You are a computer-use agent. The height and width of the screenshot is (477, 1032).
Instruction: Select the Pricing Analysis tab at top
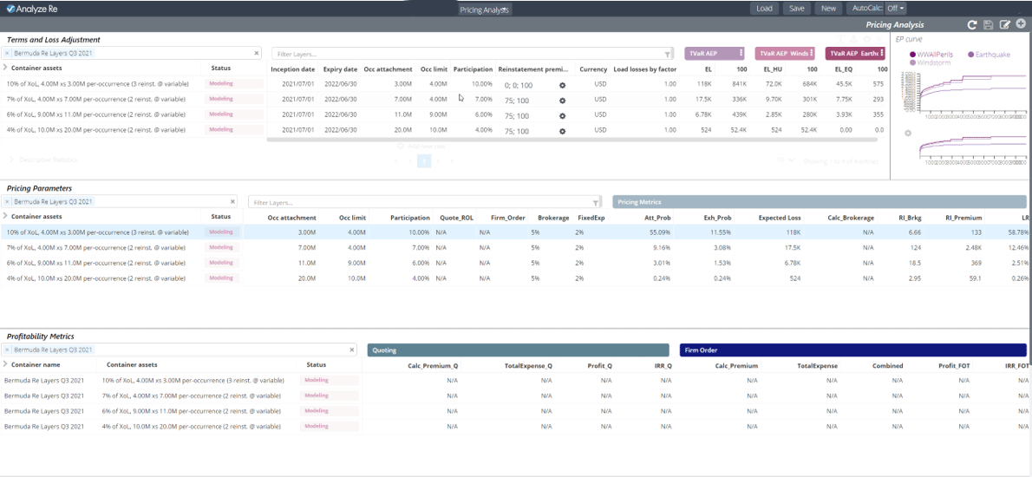pyautogui.click(x=485, y=10)
